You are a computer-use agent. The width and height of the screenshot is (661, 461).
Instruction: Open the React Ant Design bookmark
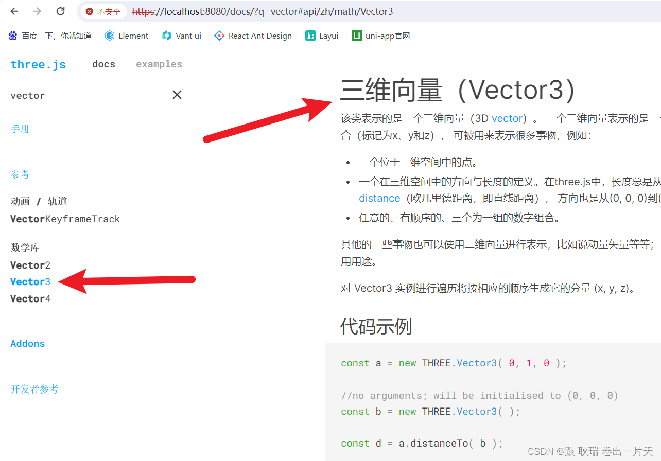(253, 36)
